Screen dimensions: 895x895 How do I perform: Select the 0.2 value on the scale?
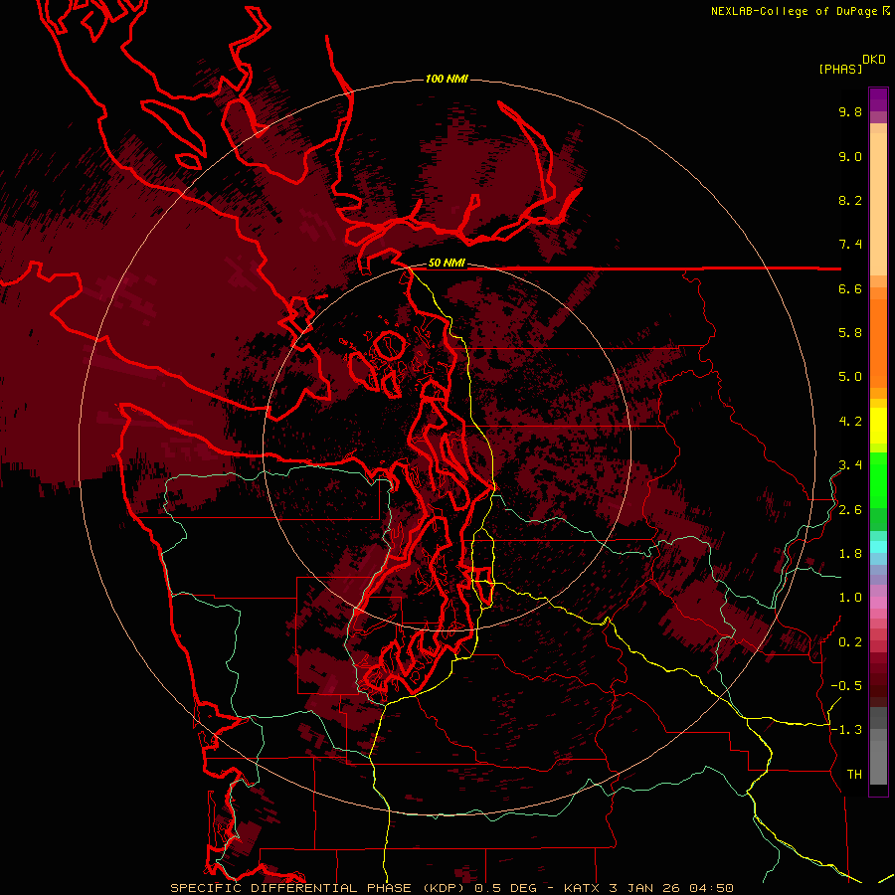850,642
